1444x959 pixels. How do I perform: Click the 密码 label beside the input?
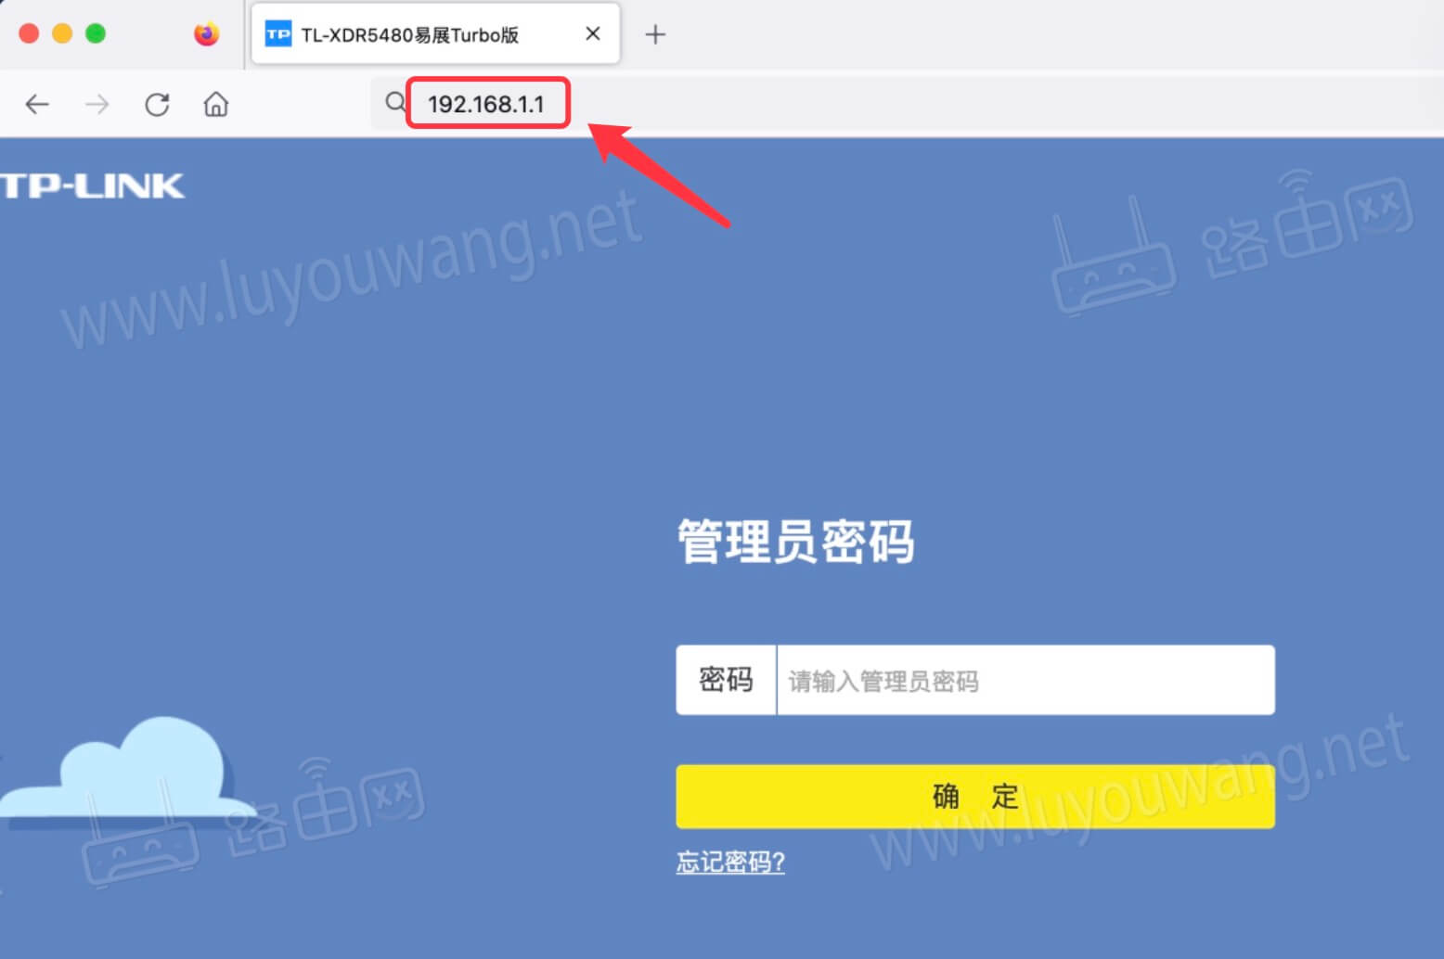click(727, 680)
